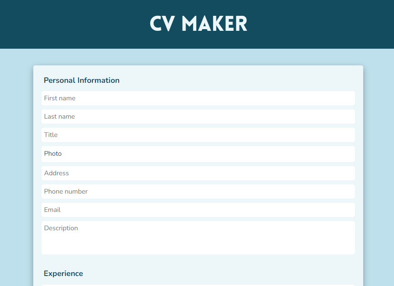Select the Email input field
Screen dimensions: 394x286
(198, 210)
